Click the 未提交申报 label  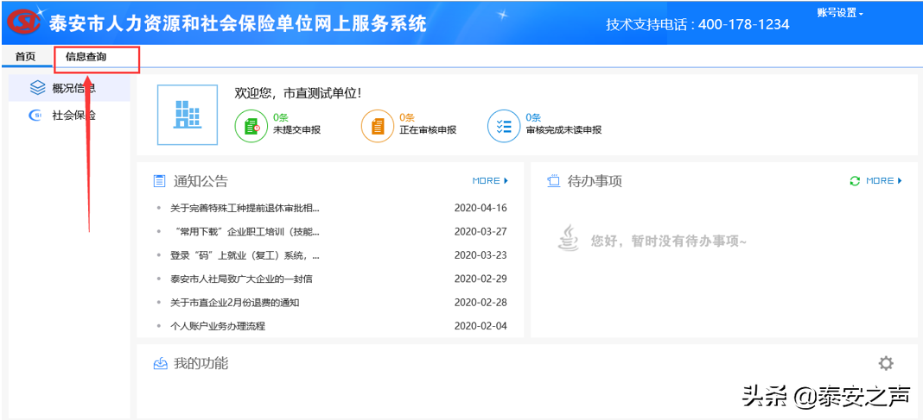297,130
